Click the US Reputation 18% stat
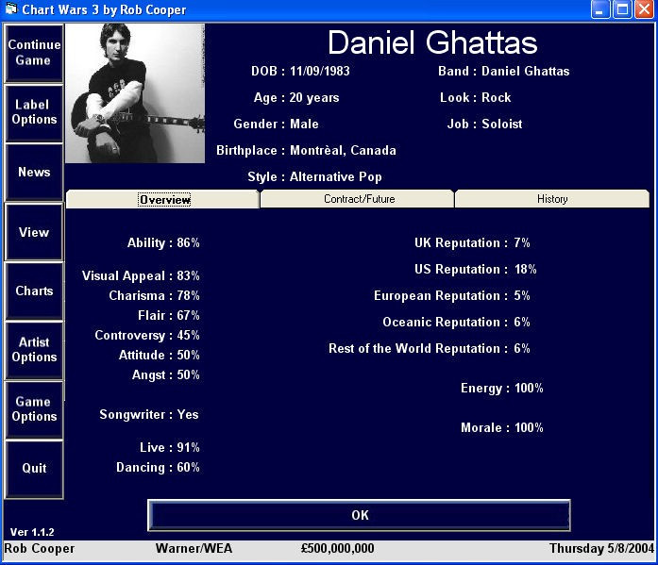 (x=476, y=269)
